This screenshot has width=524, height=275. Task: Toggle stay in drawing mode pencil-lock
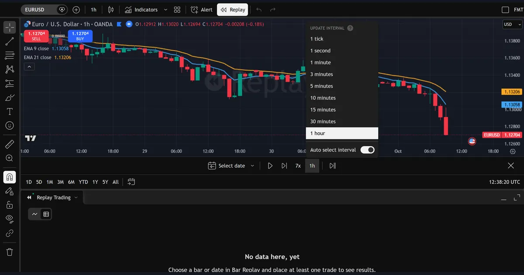pyautogui.click(x=10, y=191)
